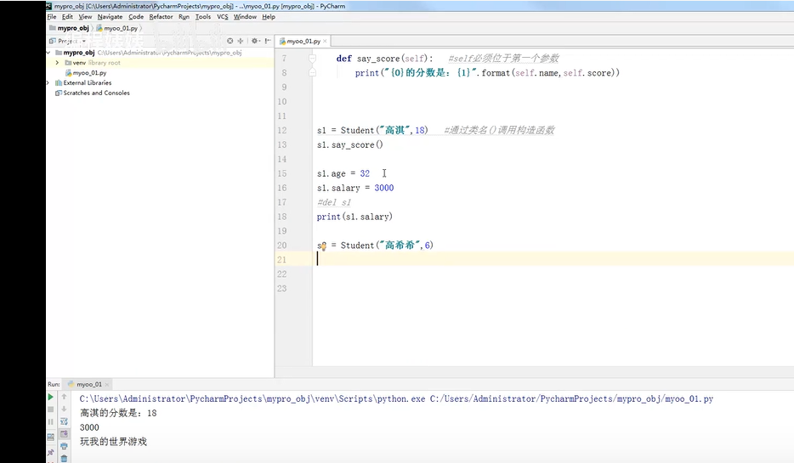Click console output '高淇的分数是: 18'
Image resolution: width=794 pixels, height=463 pixels.
[118, 413]
